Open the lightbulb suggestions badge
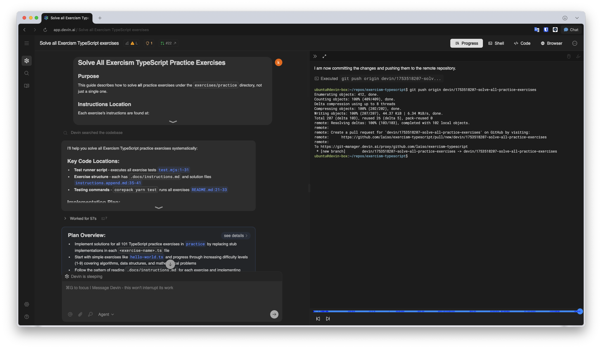Image resolution: width=602 pixels, height=349 pixels. point(149,43)
